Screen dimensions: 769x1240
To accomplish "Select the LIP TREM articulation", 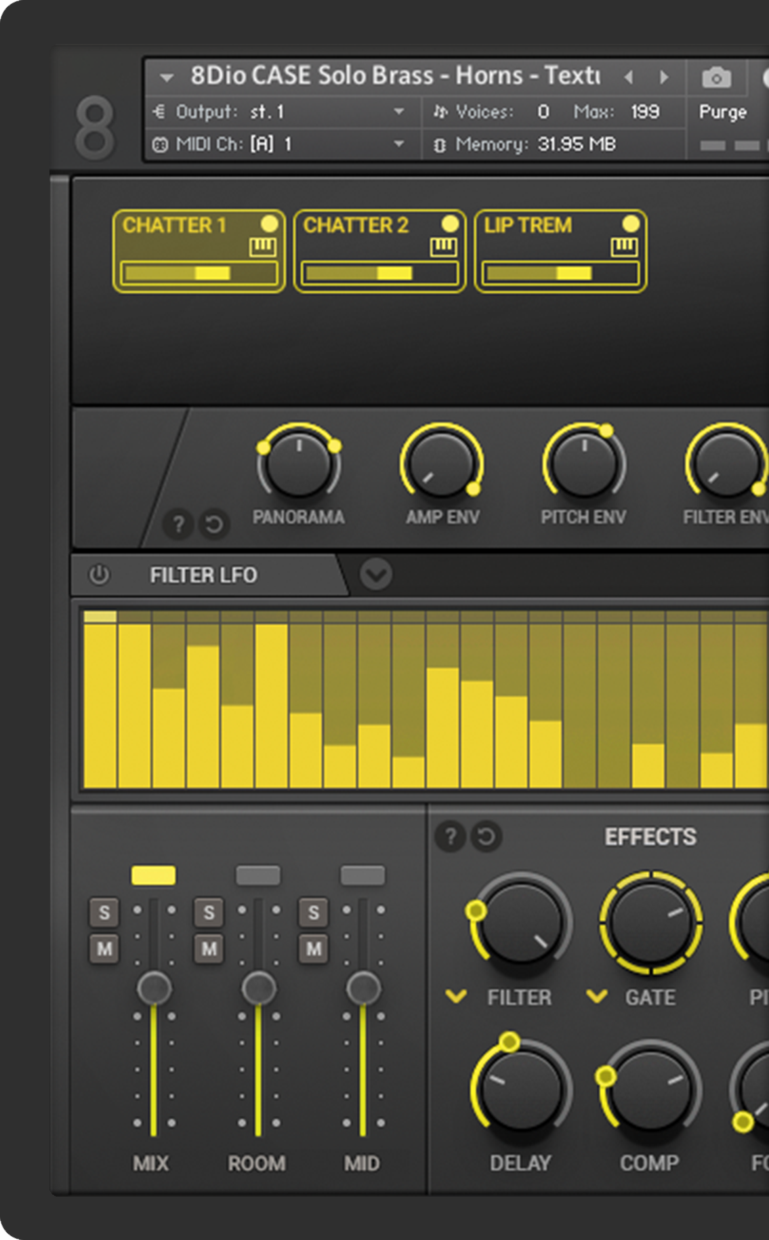I will coord(528,226).
